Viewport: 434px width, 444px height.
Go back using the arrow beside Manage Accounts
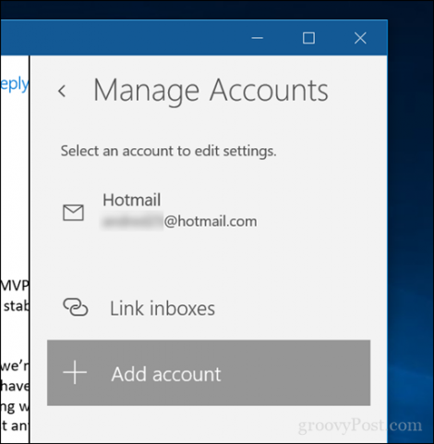[62, 91]
